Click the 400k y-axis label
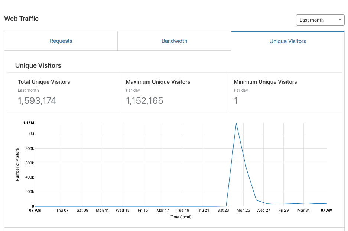Screen dimensions: 348x231 pos(30,177)
